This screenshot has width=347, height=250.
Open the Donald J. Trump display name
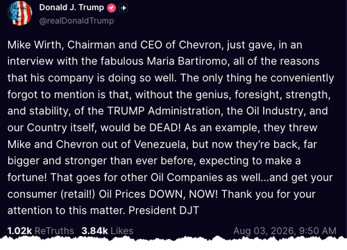tap(71, 8)
